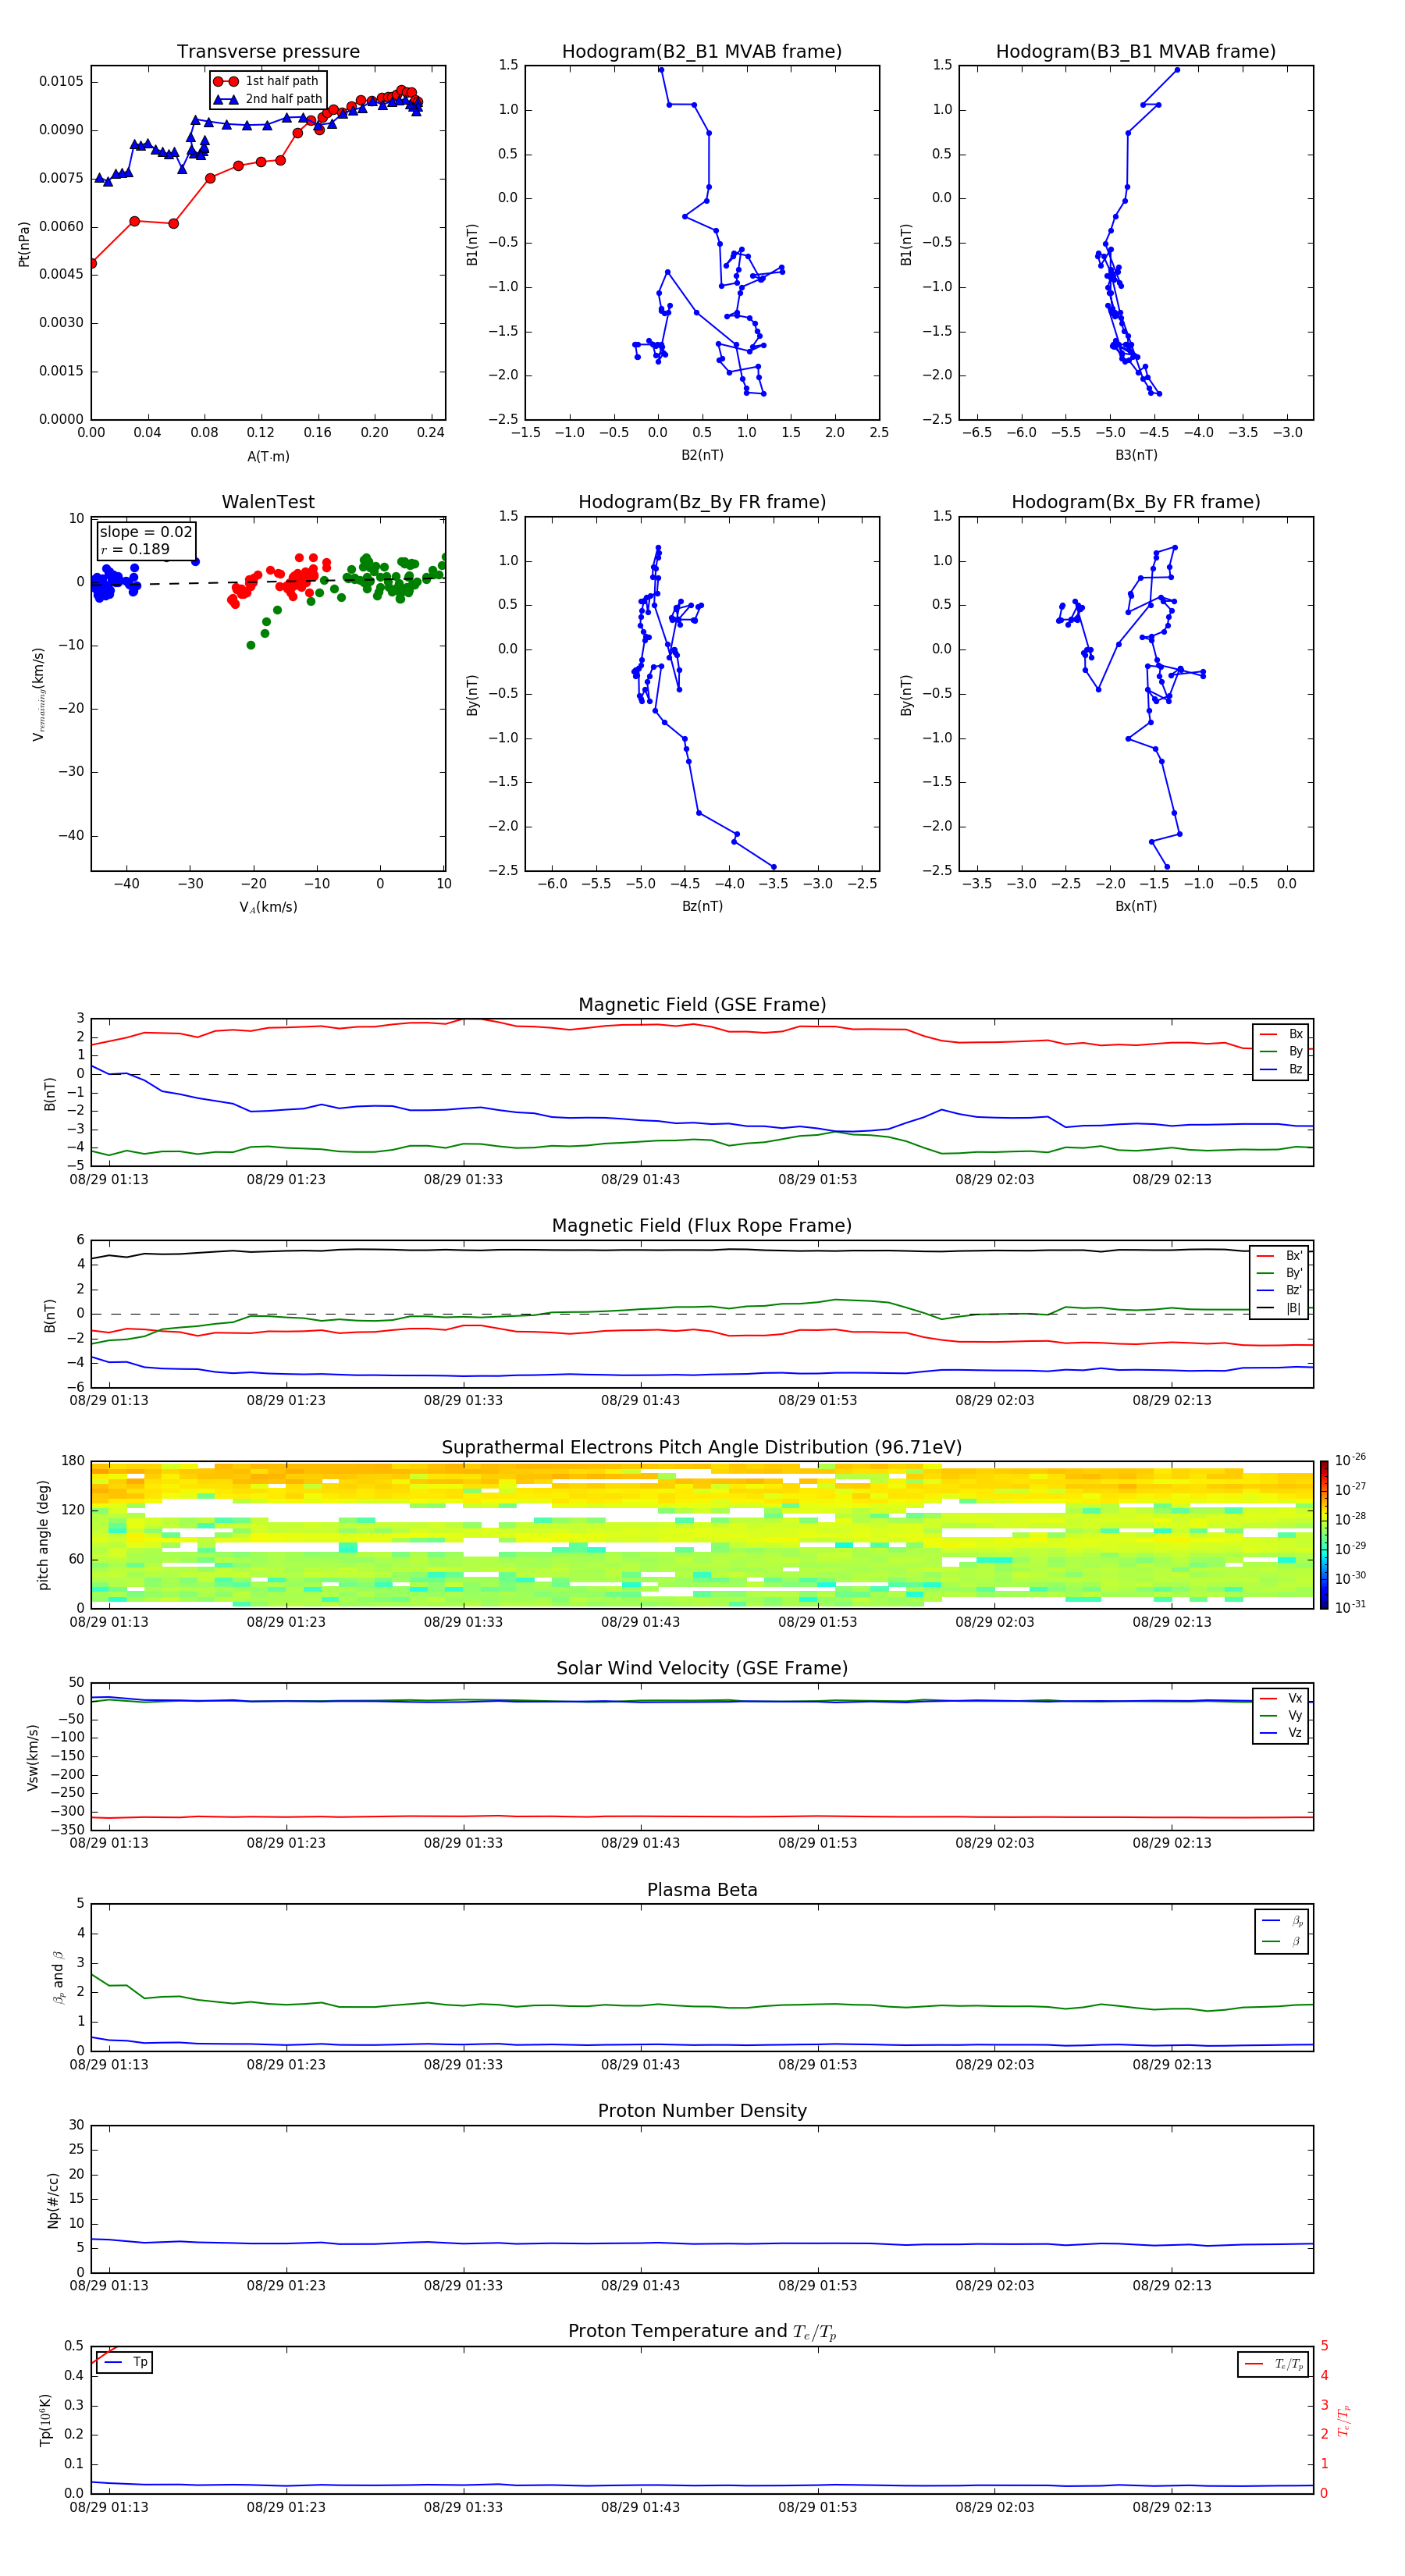Click the 'A(T·m)' x-axis label
Image resolution: width=1405 pixels, height=2576 pixels.
point(268,456)
